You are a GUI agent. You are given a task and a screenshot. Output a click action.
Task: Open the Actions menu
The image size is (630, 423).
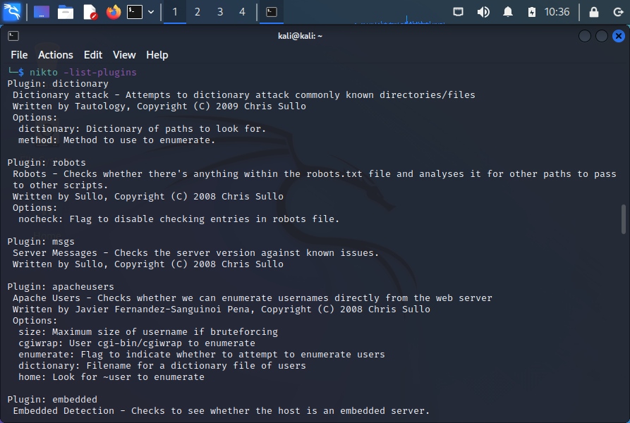[56, 54]
